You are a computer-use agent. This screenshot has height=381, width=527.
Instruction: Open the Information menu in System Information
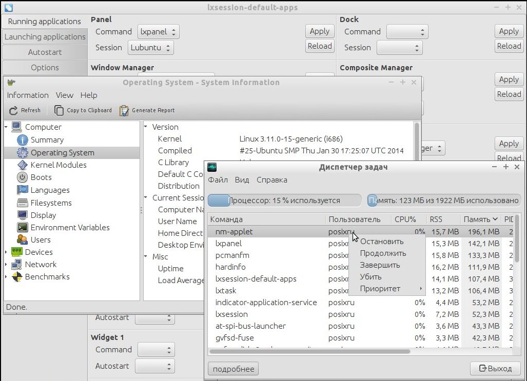(28, 95)
